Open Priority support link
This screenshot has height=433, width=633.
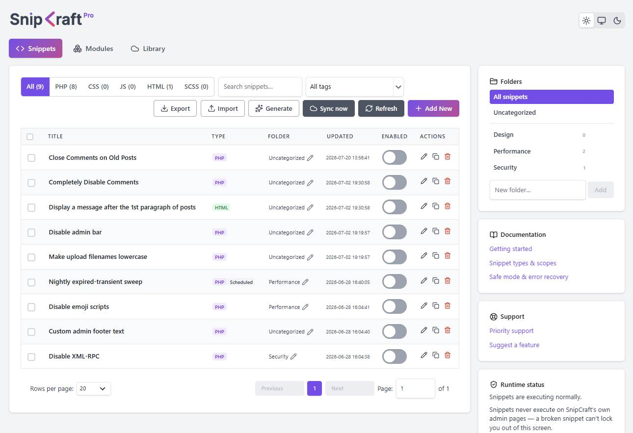[511, 331]
